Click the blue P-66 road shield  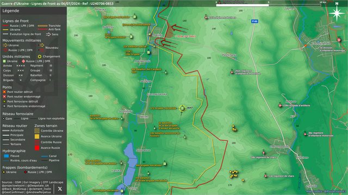click(x=254, y=21)
